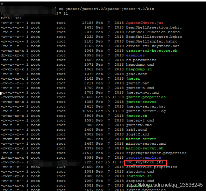Image resolution: width=206 pixels, height=191 pixels.
Task: Select mirror-server.cmd filename
Action: [146, 144]
